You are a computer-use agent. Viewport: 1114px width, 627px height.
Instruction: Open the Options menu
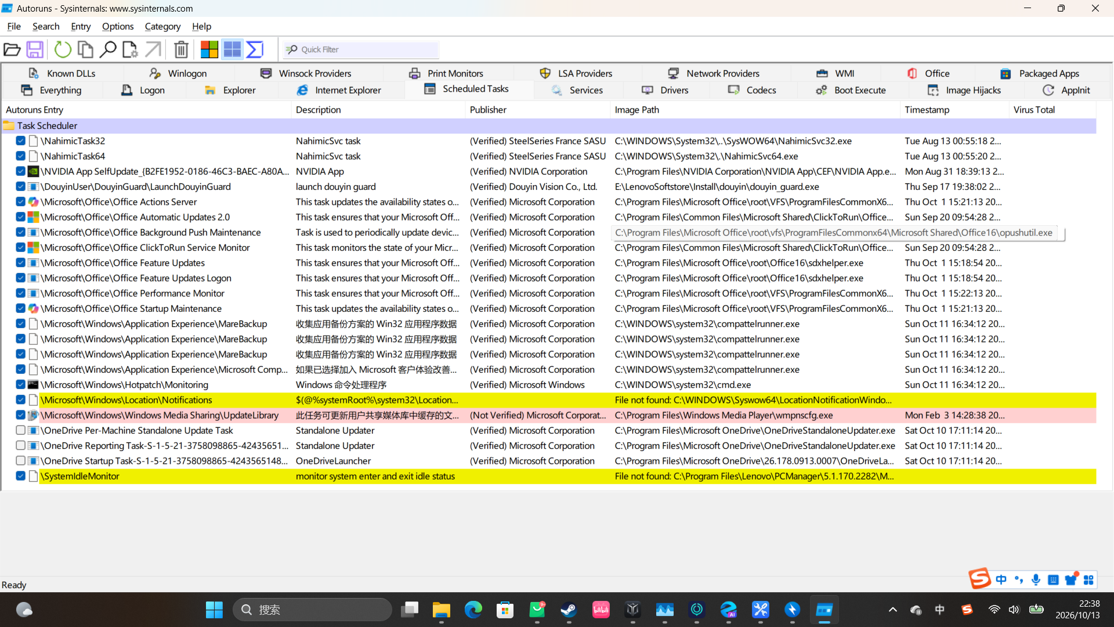[x=118, y=26]
